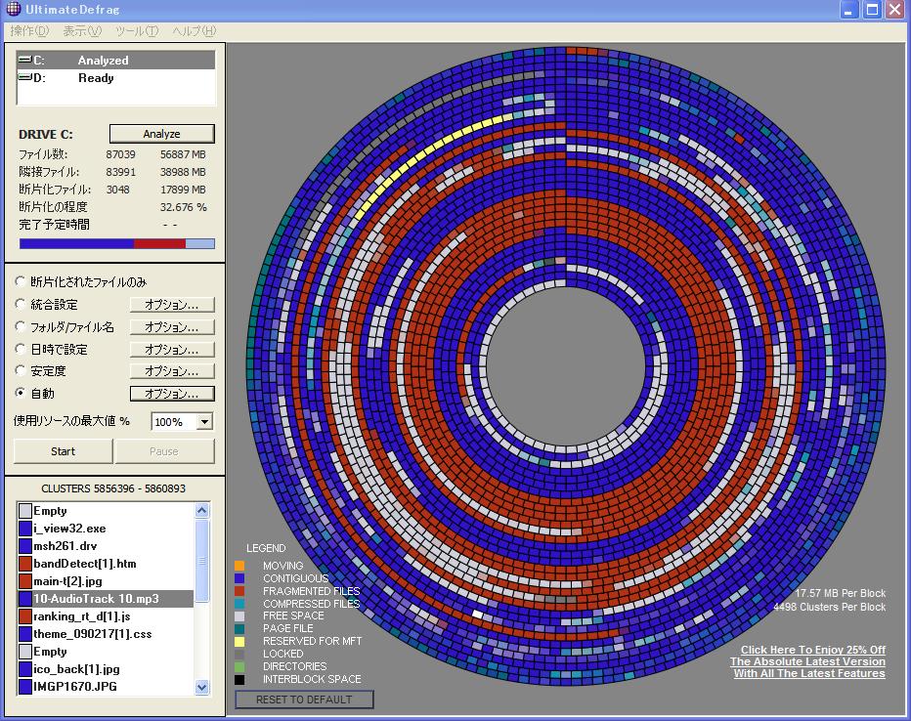
Task: Open the resource usage 100% dropdown
Action: click(204, 421)
